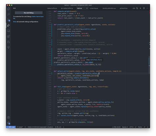156x136 pixels.
Task: Open the Accounts menu icon
Action: click(9, 117)
